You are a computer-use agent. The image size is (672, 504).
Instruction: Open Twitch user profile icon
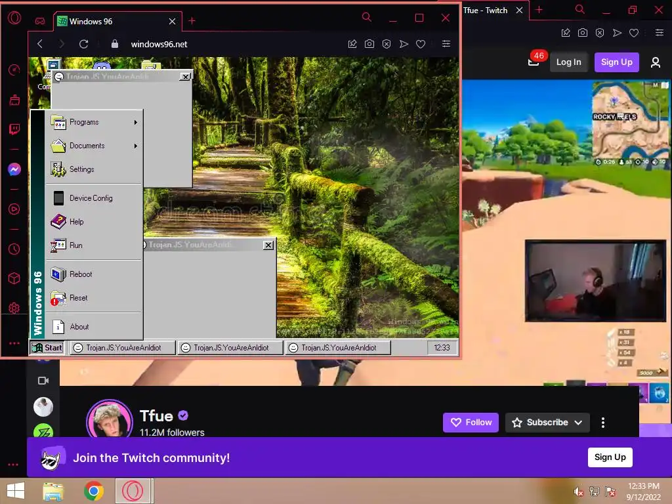pos(656,62)
